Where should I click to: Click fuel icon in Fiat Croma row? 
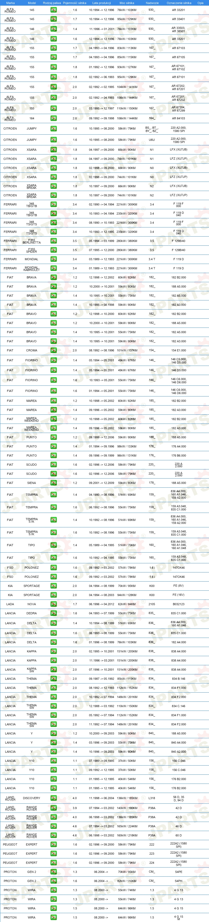(53, 350)
